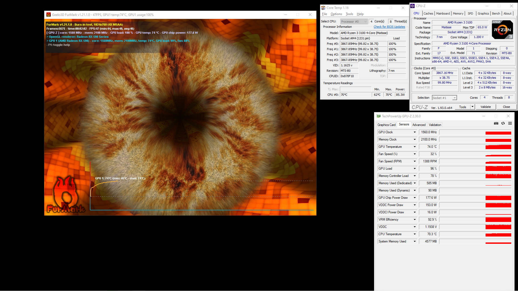
Task: Click the Core Temp title bar icon
Action: [323, 8]
